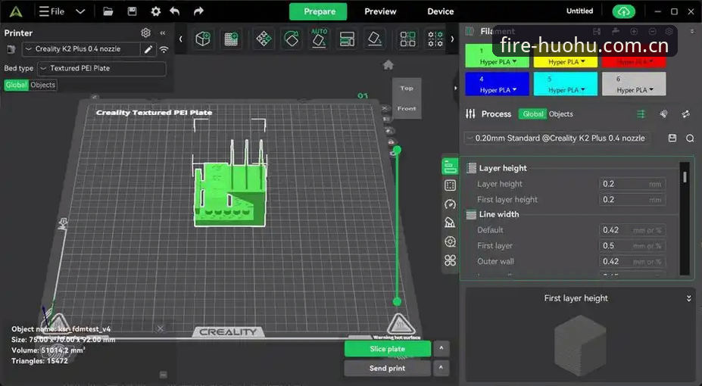Open the Quality tab icon in the process sidebar

click(x=450, y=167)
